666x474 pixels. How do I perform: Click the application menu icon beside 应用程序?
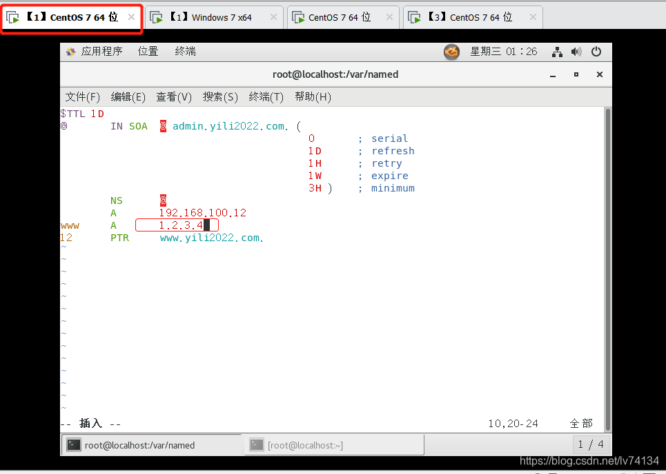pos(70,52)
